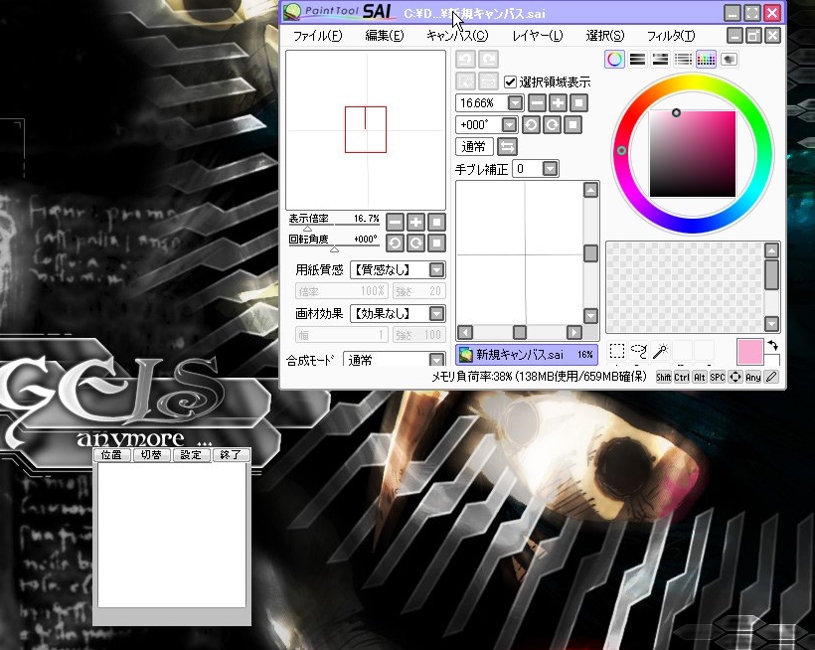Click the deselect icon below undo
Viewport: 815px width, 650px height.
[466, 81]
